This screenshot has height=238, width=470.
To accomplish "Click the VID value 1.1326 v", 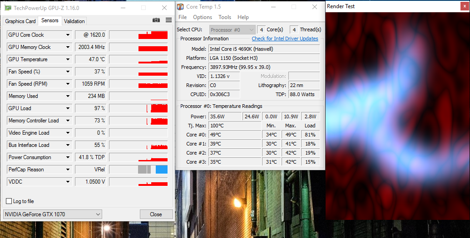I will pos(224,76).
